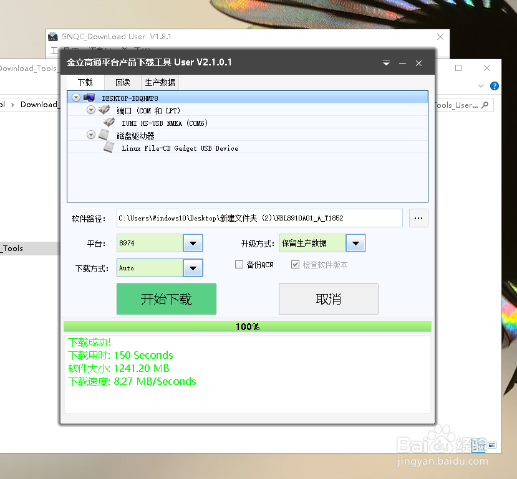Click the Explorer search box Tools_User
This screenshot has width=517, height=479.
(464, 105)
